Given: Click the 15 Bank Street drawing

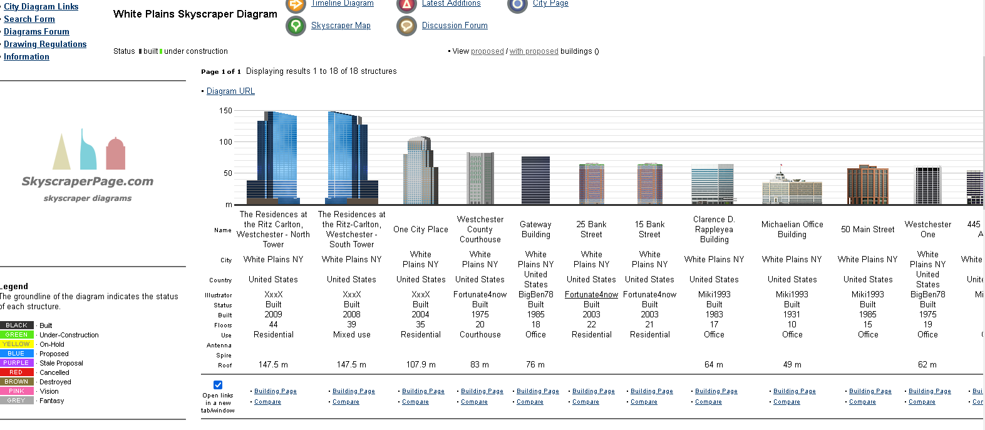Looking at the screenshot, I should (650, 183).
